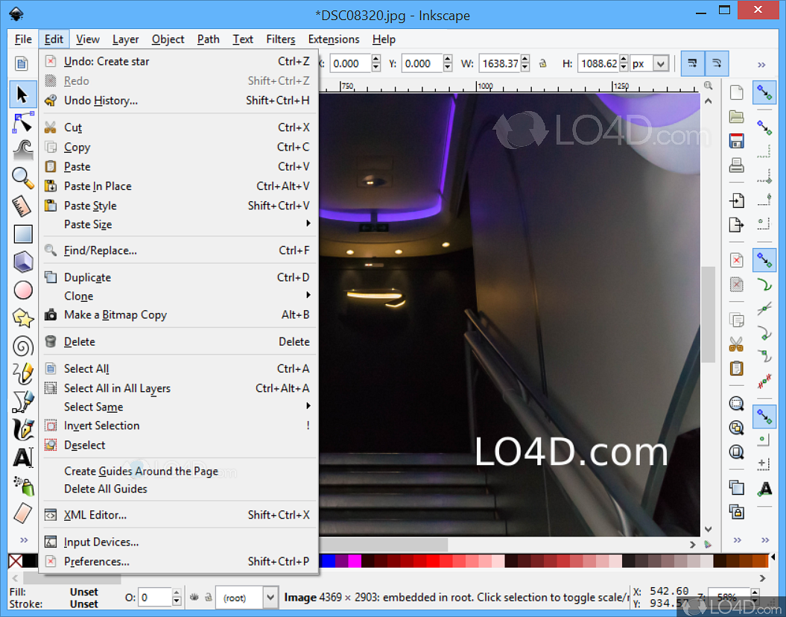Select the Spiral tool

pos(22,346)
